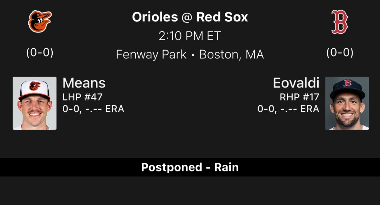380x205 pixels.
Task: Click the Orioles (0-0) record
Action: [40, 53]
